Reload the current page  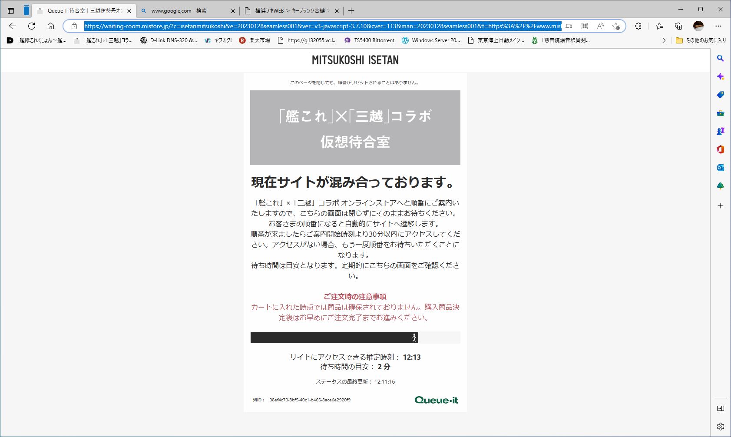pyautogui.click(x=32, y=26)
